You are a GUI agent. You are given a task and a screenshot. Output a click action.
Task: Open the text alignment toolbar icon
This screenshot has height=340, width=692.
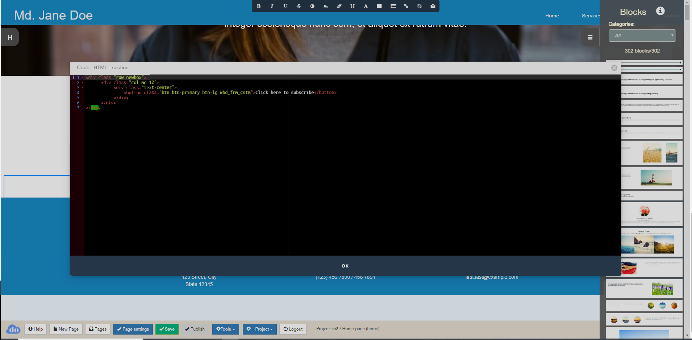379,6
